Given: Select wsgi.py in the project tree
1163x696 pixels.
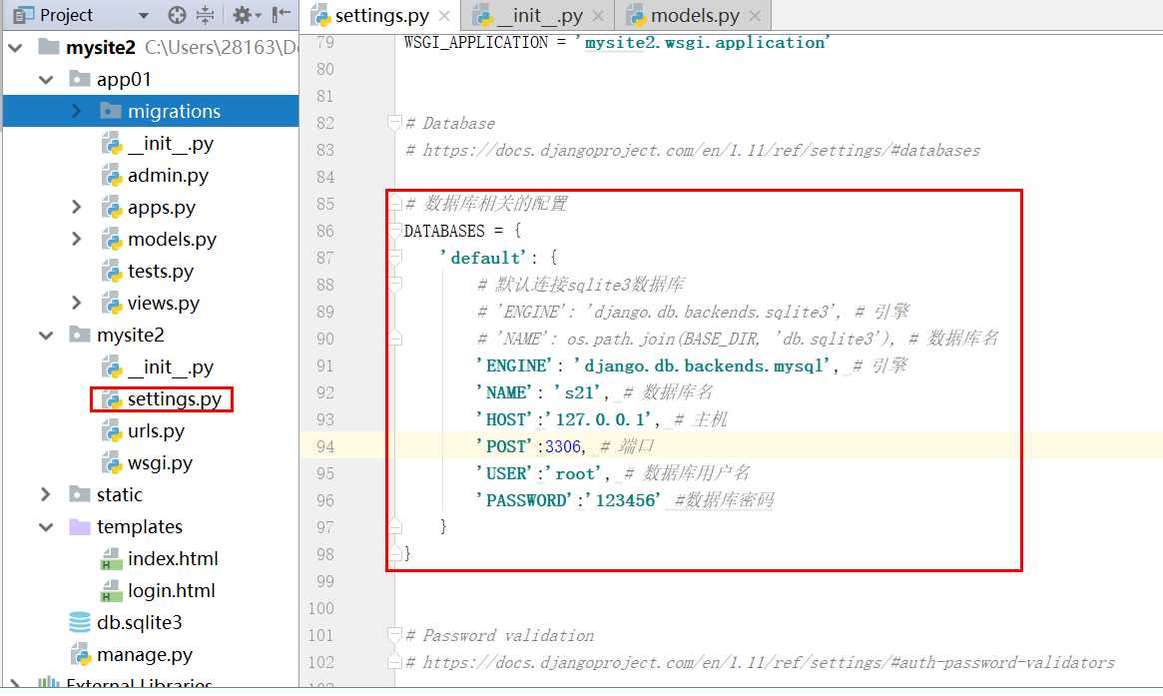Looking at the screenshot, I should coord(160,463).
